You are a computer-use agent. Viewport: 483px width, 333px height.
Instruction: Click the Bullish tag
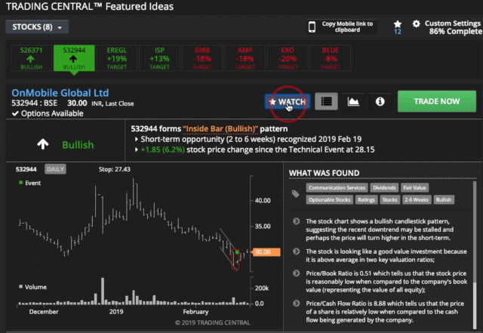pos(444,200)
